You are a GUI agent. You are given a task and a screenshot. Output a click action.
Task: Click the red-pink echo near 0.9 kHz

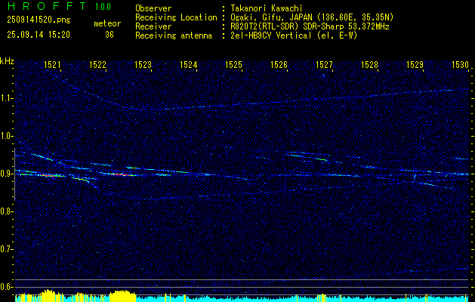50,175
